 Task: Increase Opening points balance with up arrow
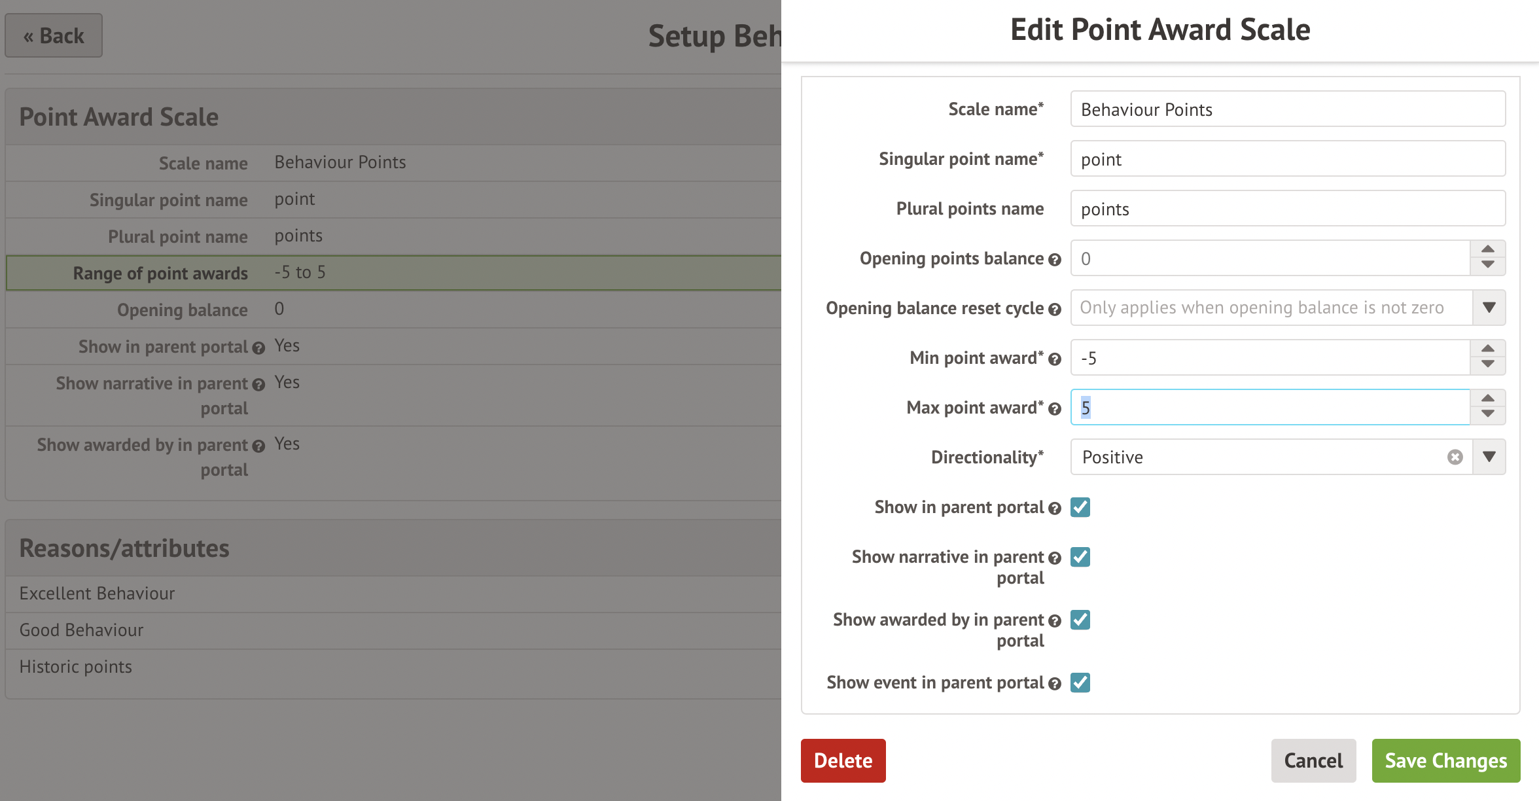1487,249
